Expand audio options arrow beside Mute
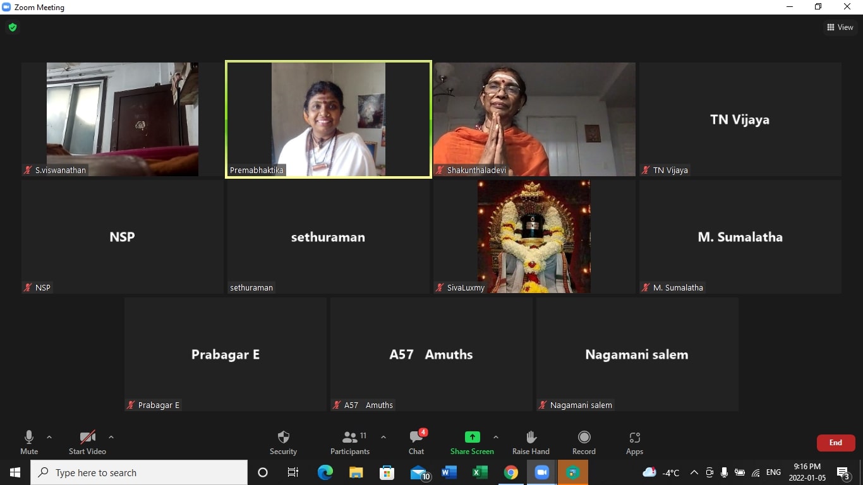 [x=49, y=437]
